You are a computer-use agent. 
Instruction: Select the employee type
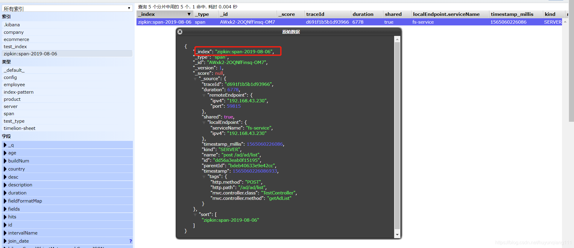pos(67,85)
